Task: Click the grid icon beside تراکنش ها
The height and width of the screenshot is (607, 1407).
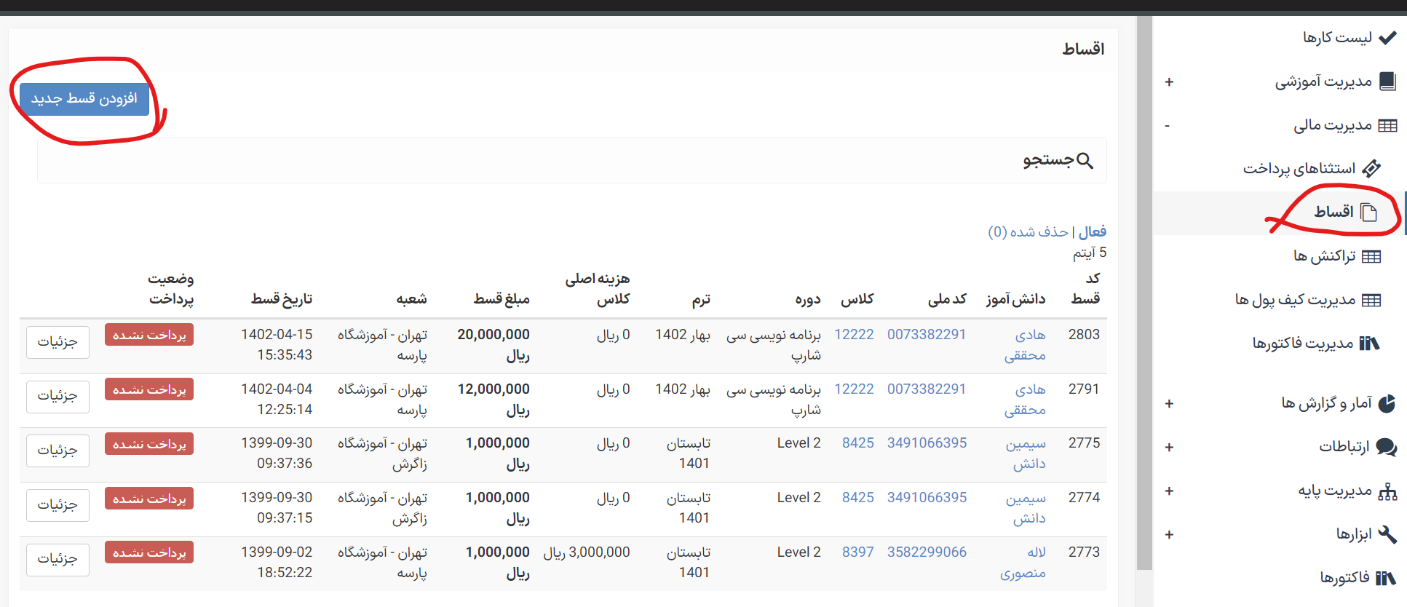Action: click(1371, 257)
